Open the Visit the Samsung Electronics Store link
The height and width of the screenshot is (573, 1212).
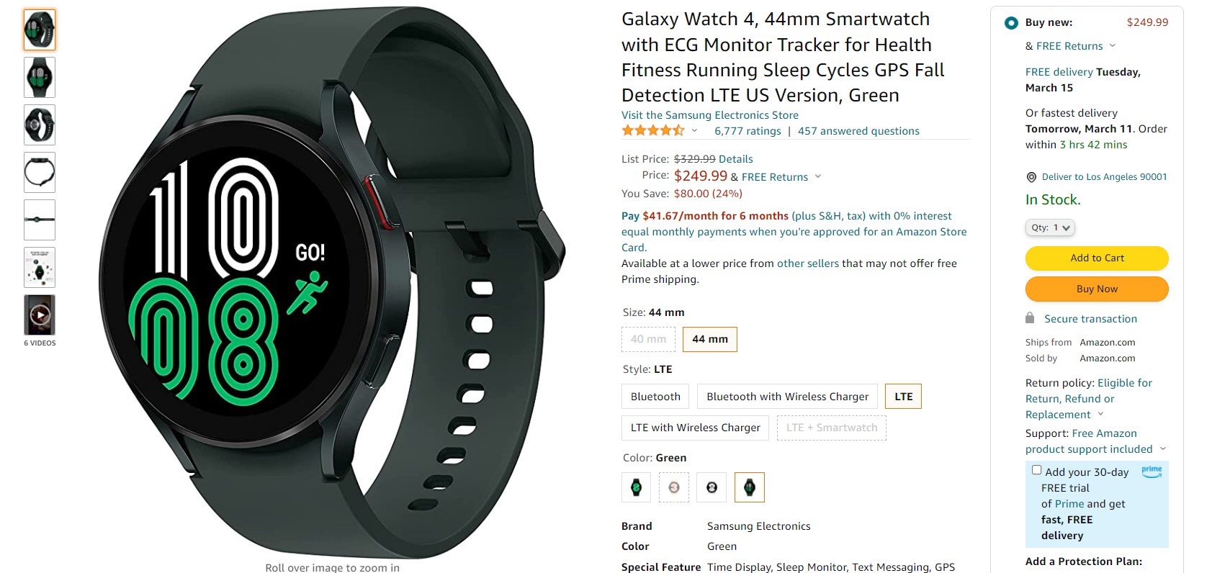710,115
